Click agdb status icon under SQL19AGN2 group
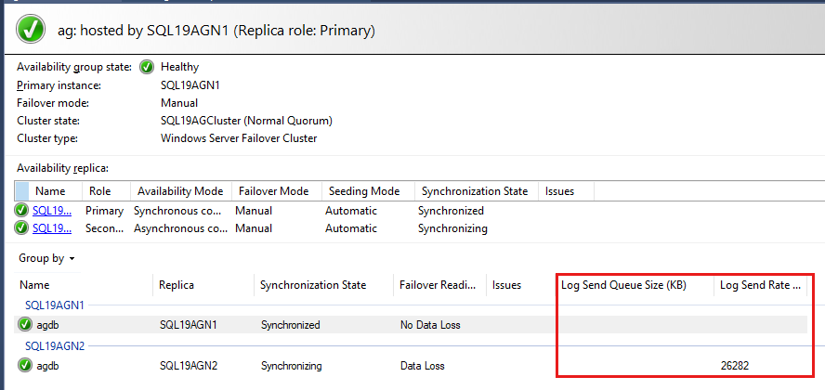Screen dimensions: 825x390 (25, 366)
